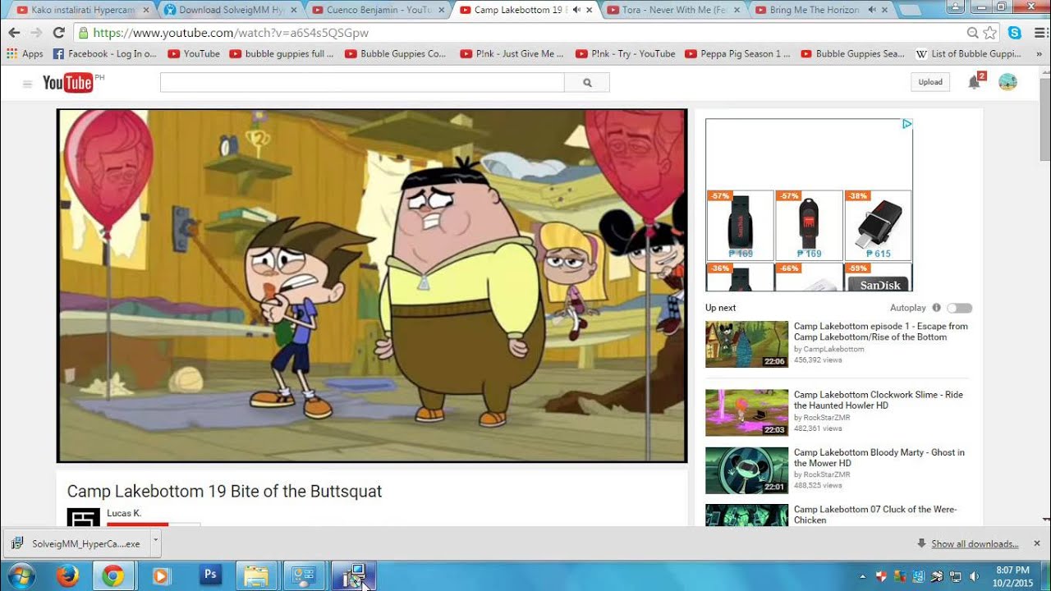Reload the page with refresh icon

tap(58, 33)
